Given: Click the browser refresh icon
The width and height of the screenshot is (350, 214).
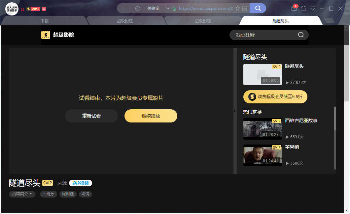Looking at the screenshot, I should pyautogui.click(x=138, y=8).
